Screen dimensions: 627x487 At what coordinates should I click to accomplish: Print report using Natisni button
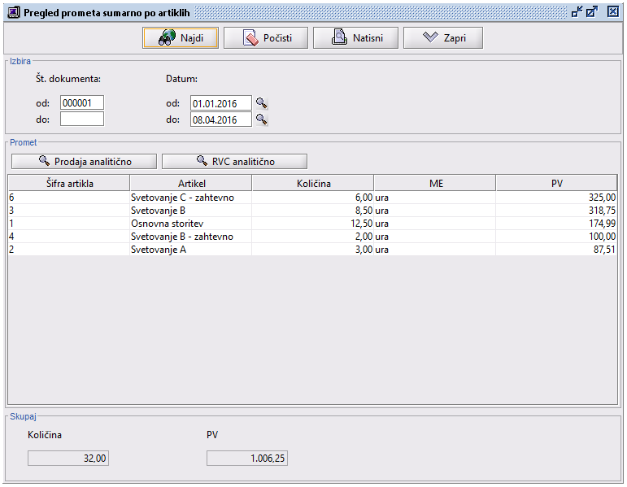(x=355, y=38)
